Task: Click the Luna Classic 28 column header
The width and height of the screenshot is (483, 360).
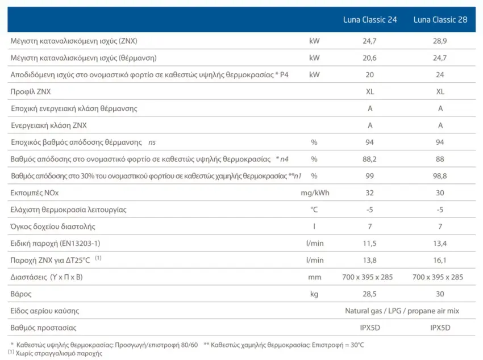Action: pyautogui.click(x=440, y=20)
